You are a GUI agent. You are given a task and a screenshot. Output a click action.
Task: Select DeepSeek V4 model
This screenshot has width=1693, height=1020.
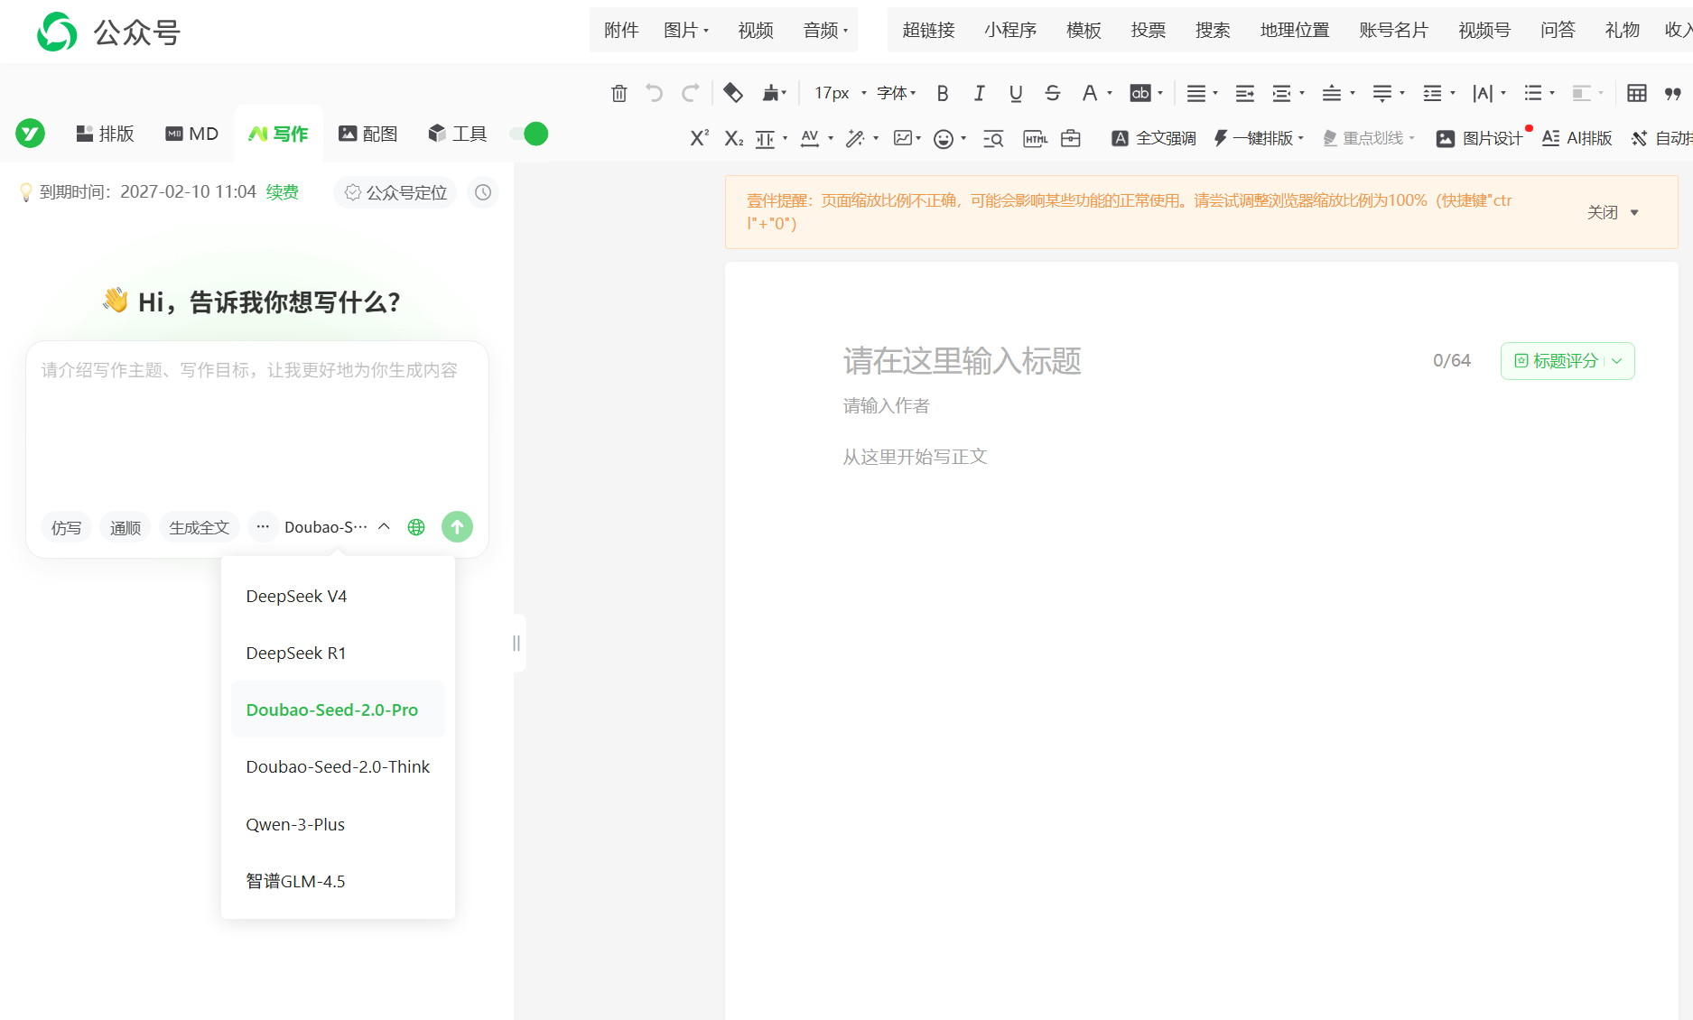coord(338,596)
